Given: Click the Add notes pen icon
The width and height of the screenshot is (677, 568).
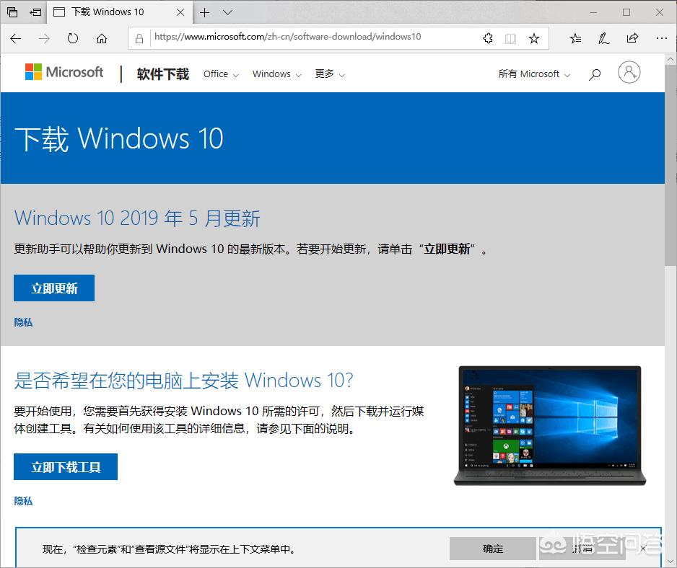Looking at the screenshot, I should pos(603,38).
